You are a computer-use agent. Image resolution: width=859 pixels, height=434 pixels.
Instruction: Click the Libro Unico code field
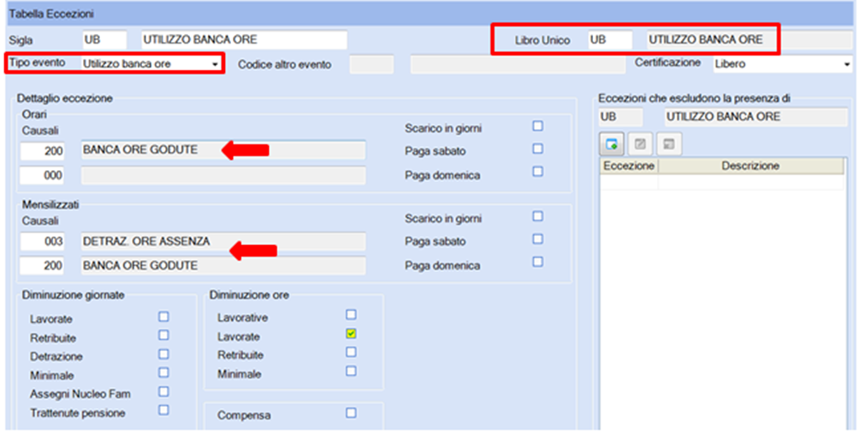click(x=610, y=40)
